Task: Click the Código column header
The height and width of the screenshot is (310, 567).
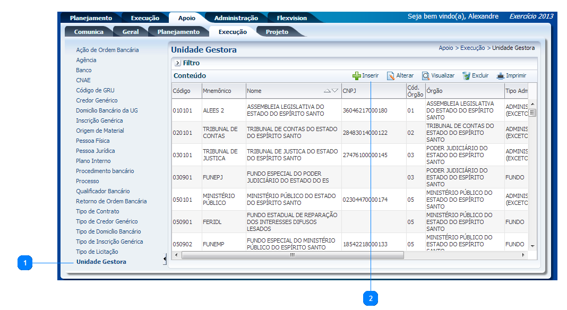Action: pyautogui.click(x=181, y=91)
